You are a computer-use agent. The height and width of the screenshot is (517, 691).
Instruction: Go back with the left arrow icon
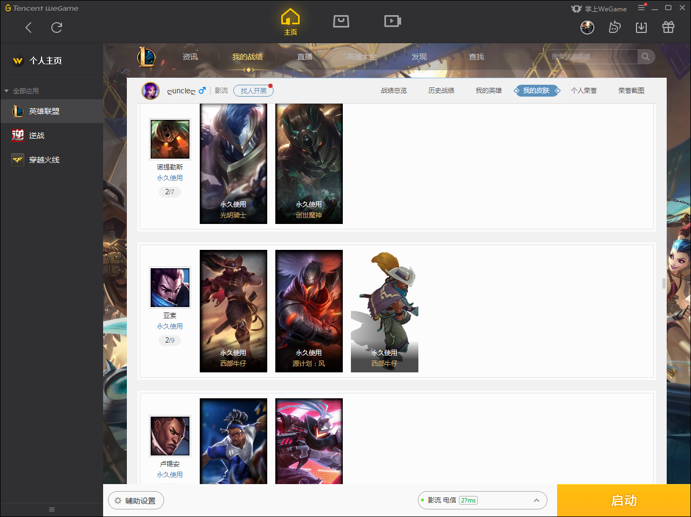tap(29, 28)
